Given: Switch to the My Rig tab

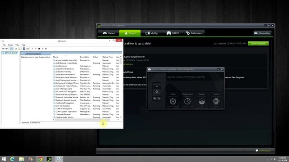Looking at the screenshot, I should (x=151, y=33).
